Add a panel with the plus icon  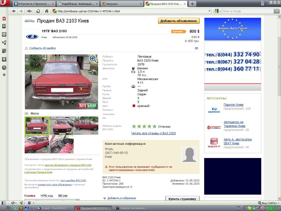tap(4, 75)
